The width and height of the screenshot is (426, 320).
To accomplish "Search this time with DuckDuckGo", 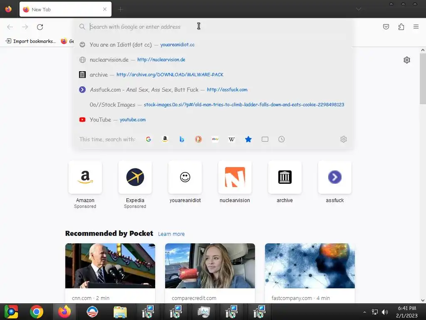I will [x=198, y=139].
